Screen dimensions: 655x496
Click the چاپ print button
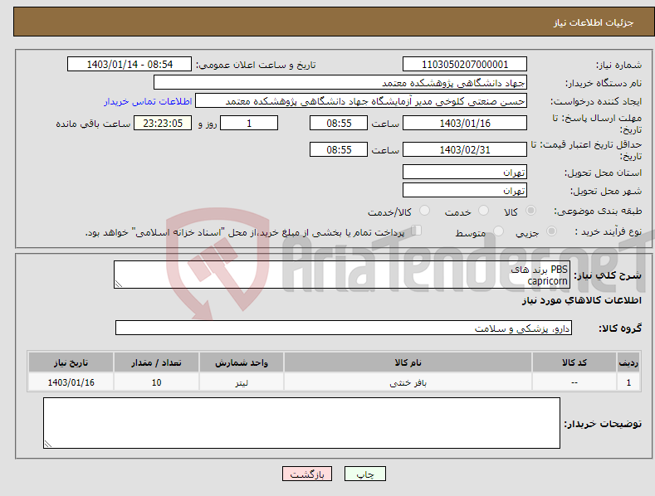[365, 474]
